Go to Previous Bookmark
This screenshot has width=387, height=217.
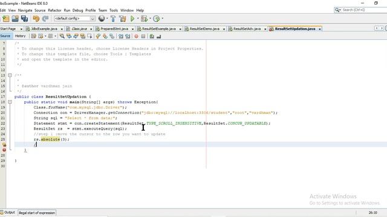click(x=98, y=36)
